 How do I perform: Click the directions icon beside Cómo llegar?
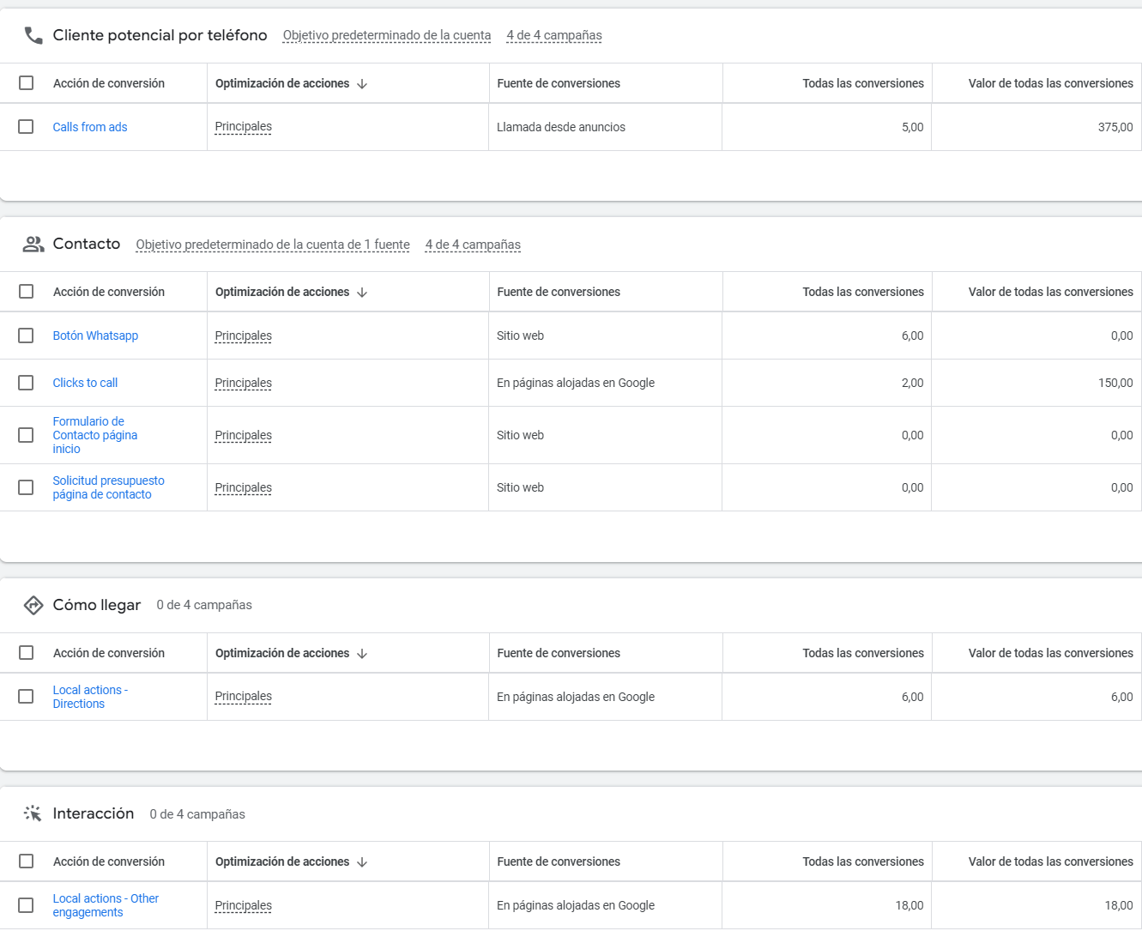33,605
